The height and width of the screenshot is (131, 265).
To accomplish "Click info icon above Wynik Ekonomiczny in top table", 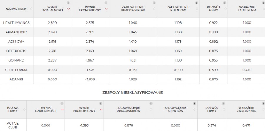I will point(106,3).
